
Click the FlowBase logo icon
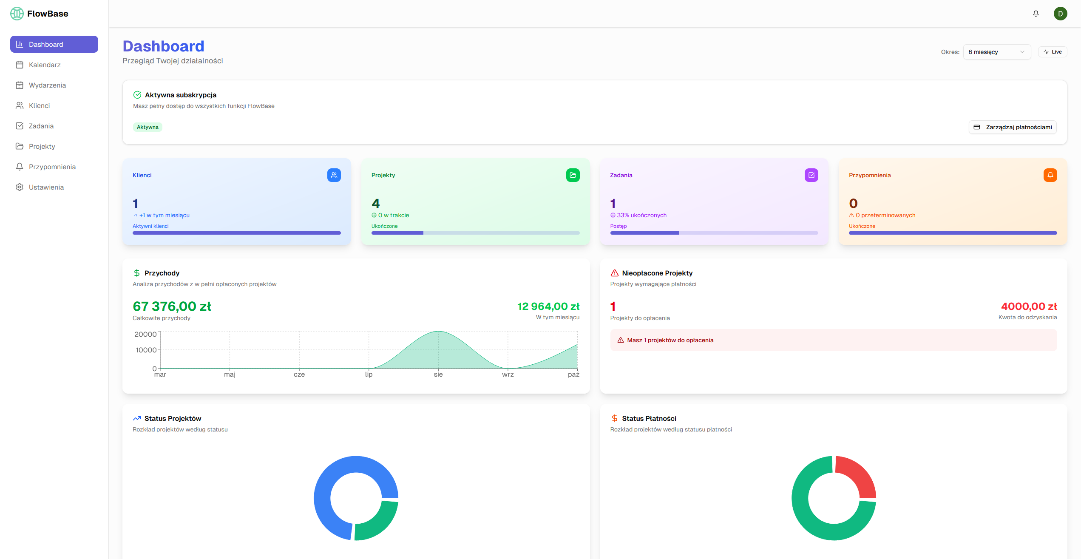pyautogui.click(x=17, y=13)
